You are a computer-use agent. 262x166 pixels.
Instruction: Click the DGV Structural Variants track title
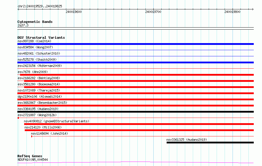tap(41, 38)
